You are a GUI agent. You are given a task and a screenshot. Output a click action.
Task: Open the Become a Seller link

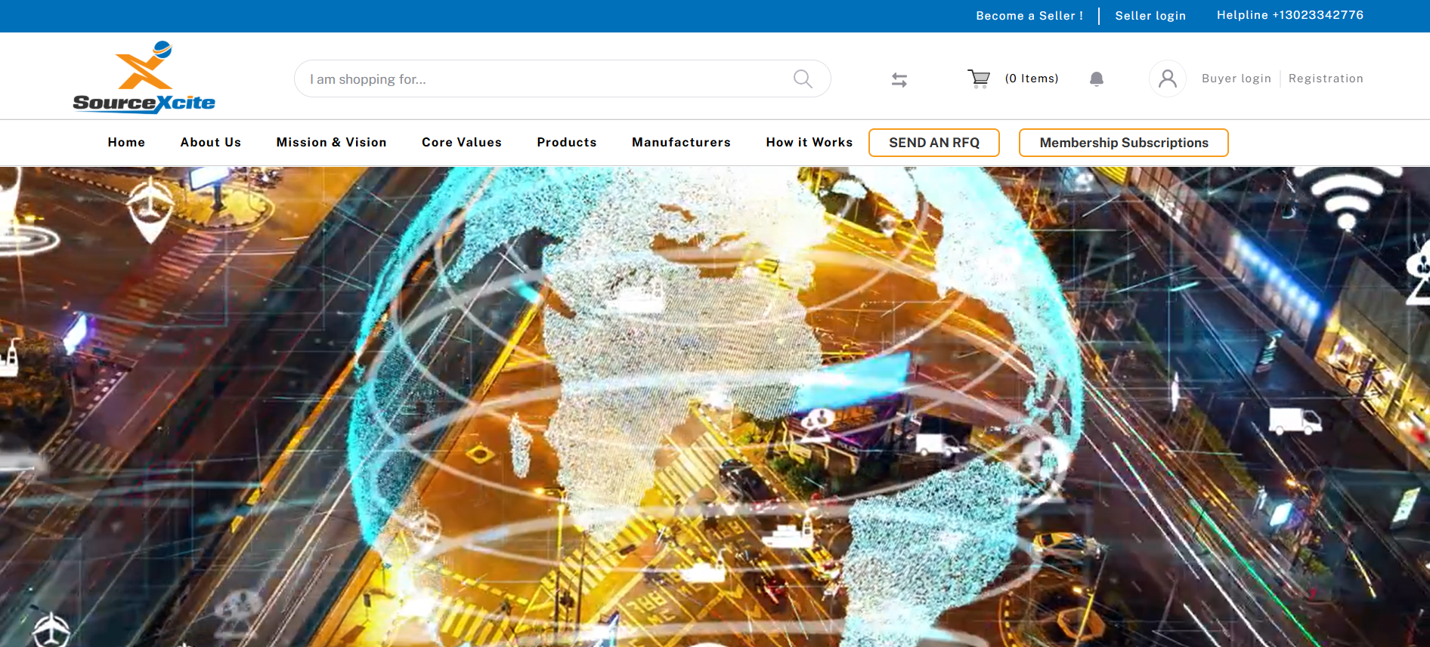tap(1029, 16)
